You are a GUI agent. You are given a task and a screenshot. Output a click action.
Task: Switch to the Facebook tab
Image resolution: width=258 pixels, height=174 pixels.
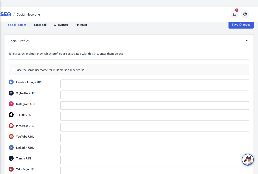coord(40,25)
